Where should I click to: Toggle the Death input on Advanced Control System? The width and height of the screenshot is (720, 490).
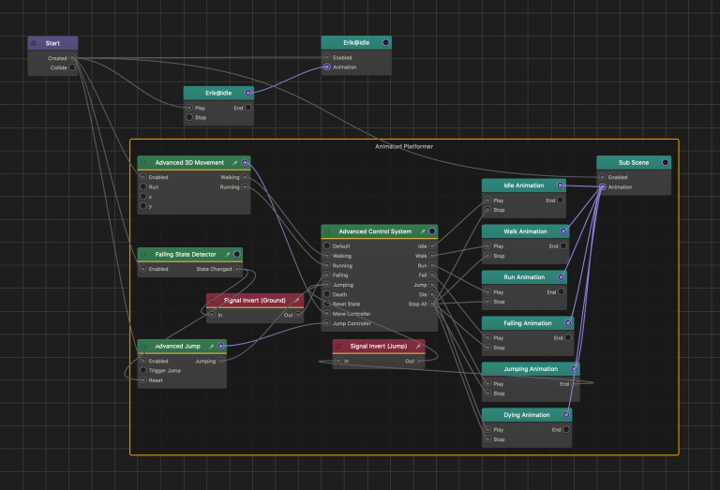point(327,294)
